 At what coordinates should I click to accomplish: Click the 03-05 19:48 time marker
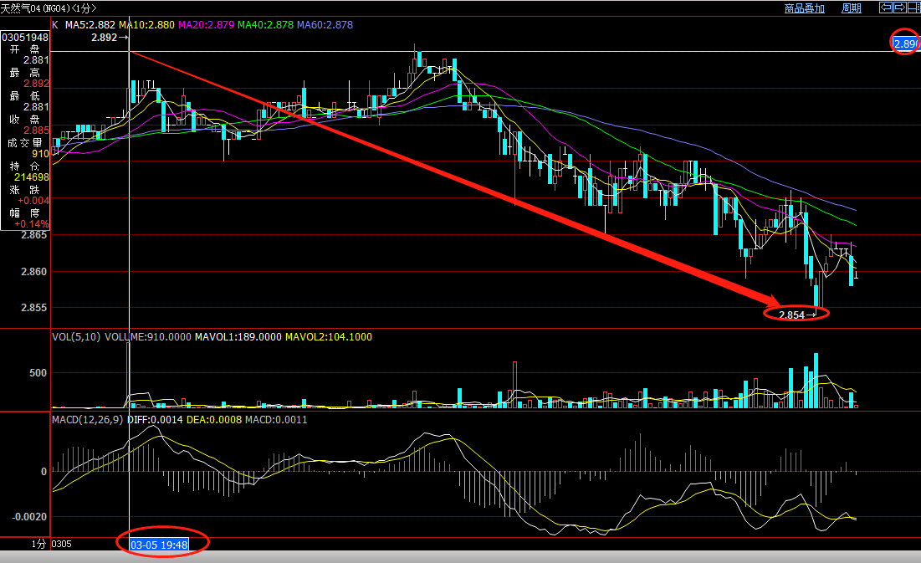(158, 545)
